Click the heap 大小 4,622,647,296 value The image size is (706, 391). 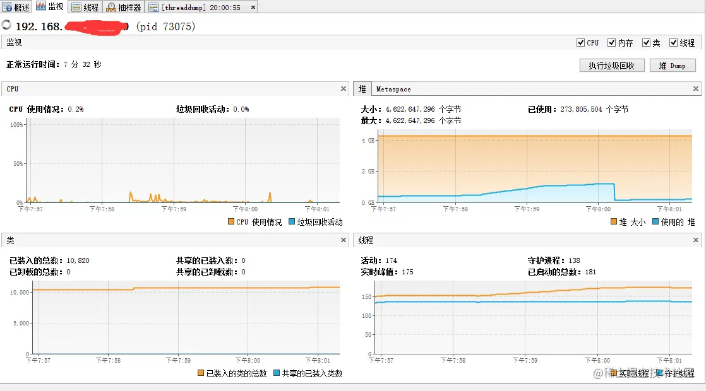pyautogui.click(x=410, y=109)
